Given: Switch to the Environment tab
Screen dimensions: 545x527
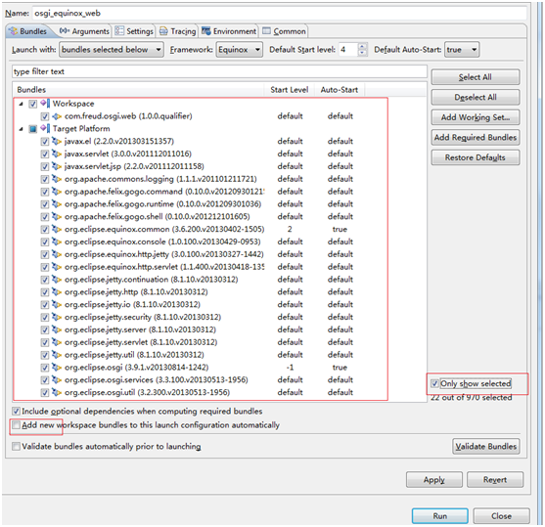Looking at the screenshot, I should [x=229, y=31].
